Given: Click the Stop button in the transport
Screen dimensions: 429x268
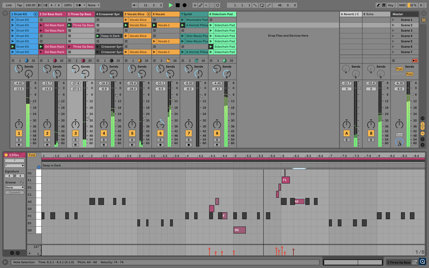Looking at the screenshot, I should pos(178,5).
